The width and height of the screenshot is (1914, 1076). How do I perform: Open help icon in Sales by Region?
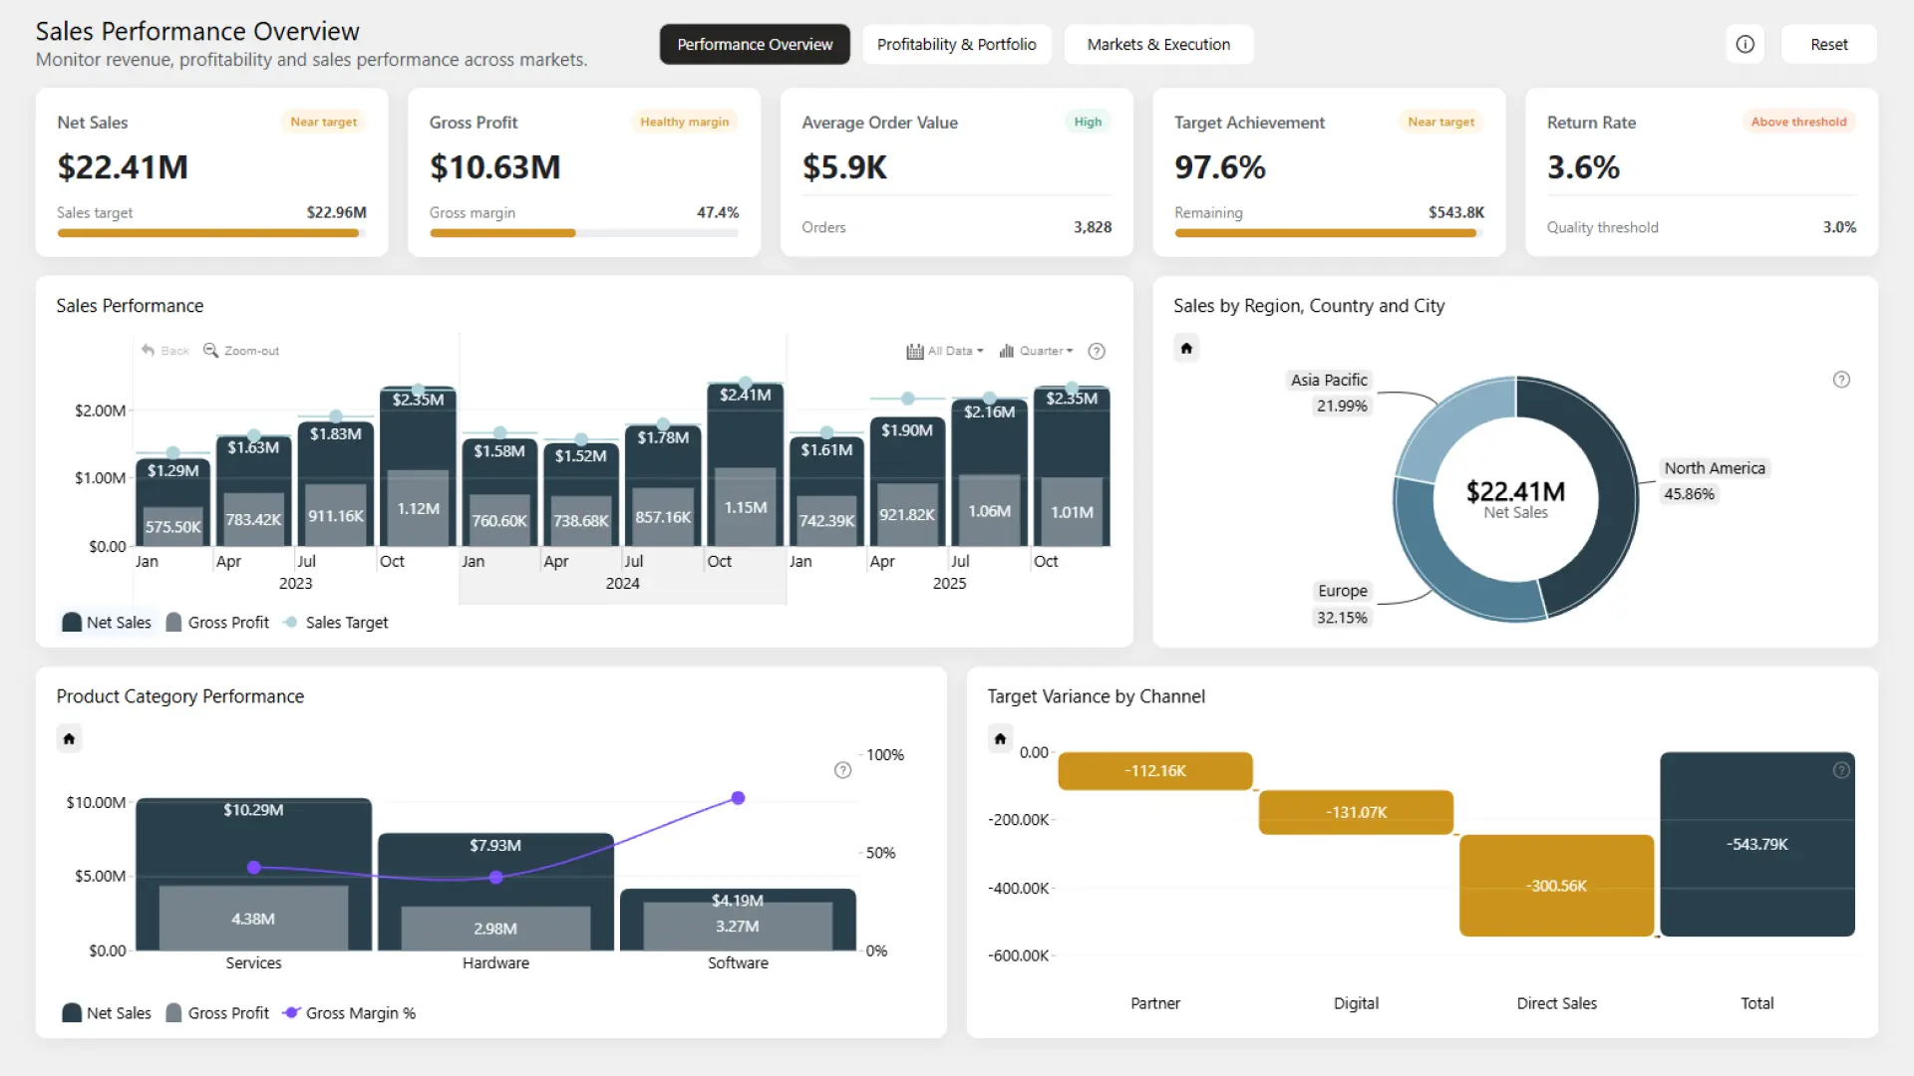tap(1841, 380)
